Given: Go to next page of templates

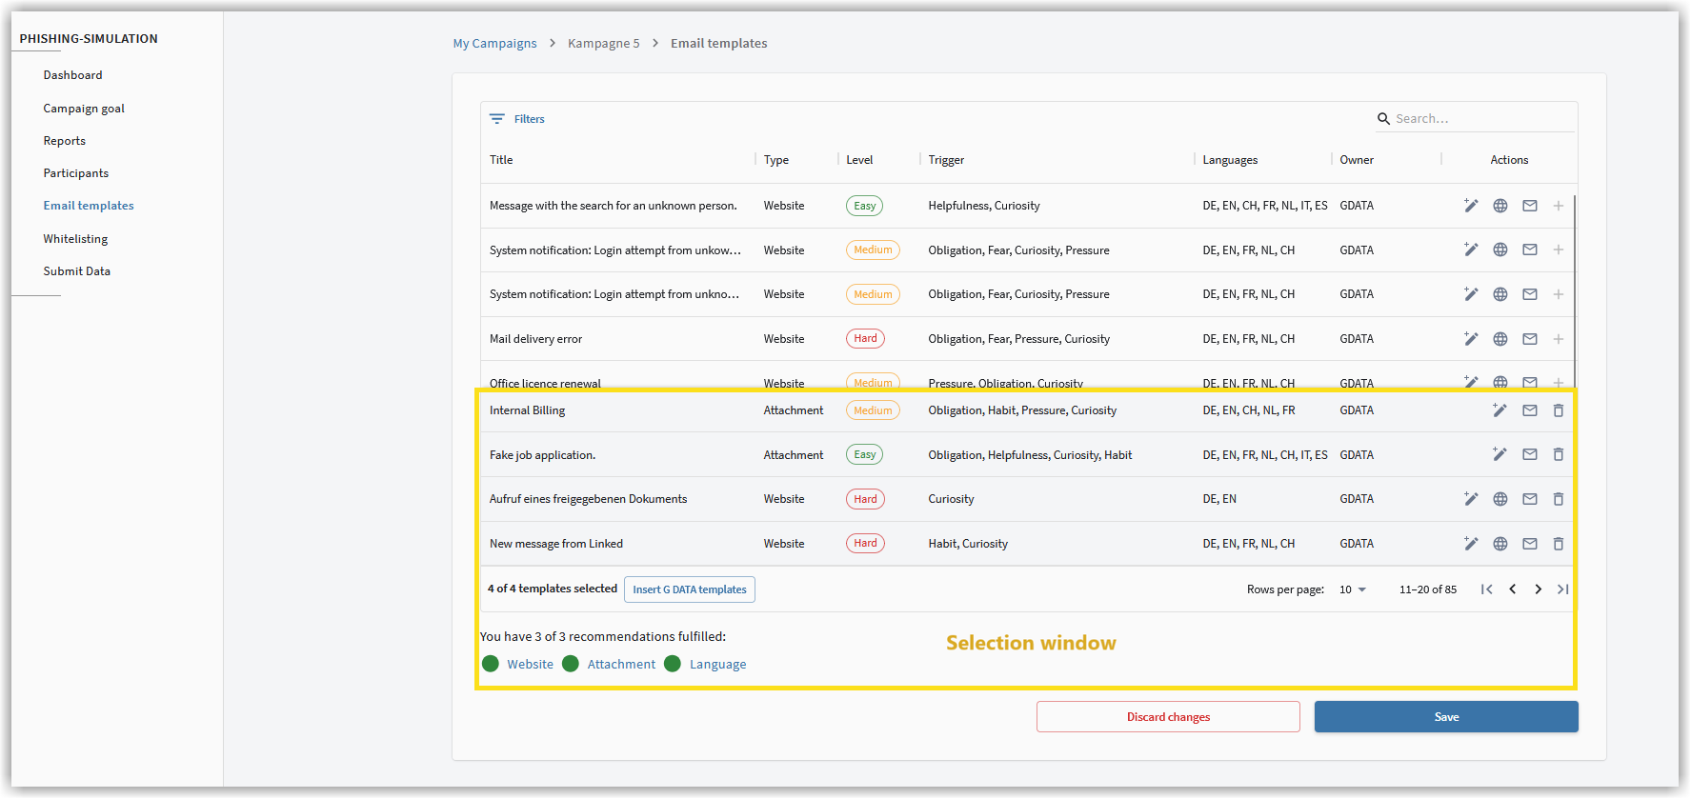Looking at the screenshot, I should click(x=1538, y=589).
